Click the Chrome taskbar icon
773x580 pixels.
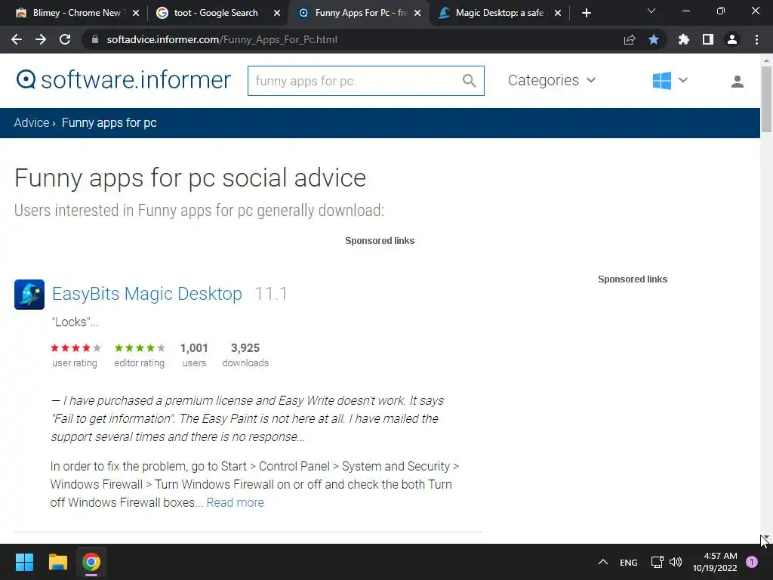91,562
